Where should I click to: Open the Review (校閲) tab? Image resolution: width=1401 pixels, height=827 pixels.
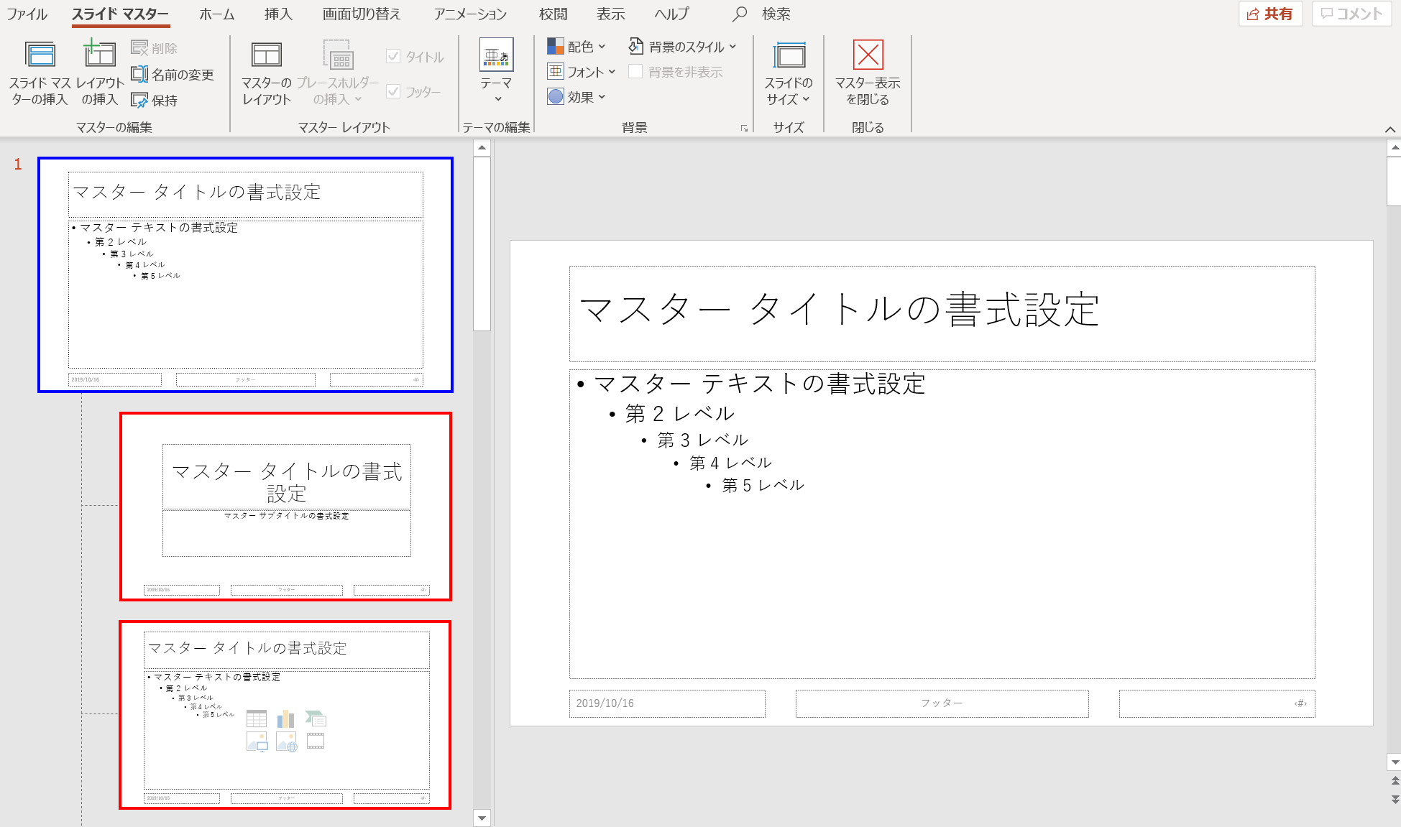(x=553, y=14)
